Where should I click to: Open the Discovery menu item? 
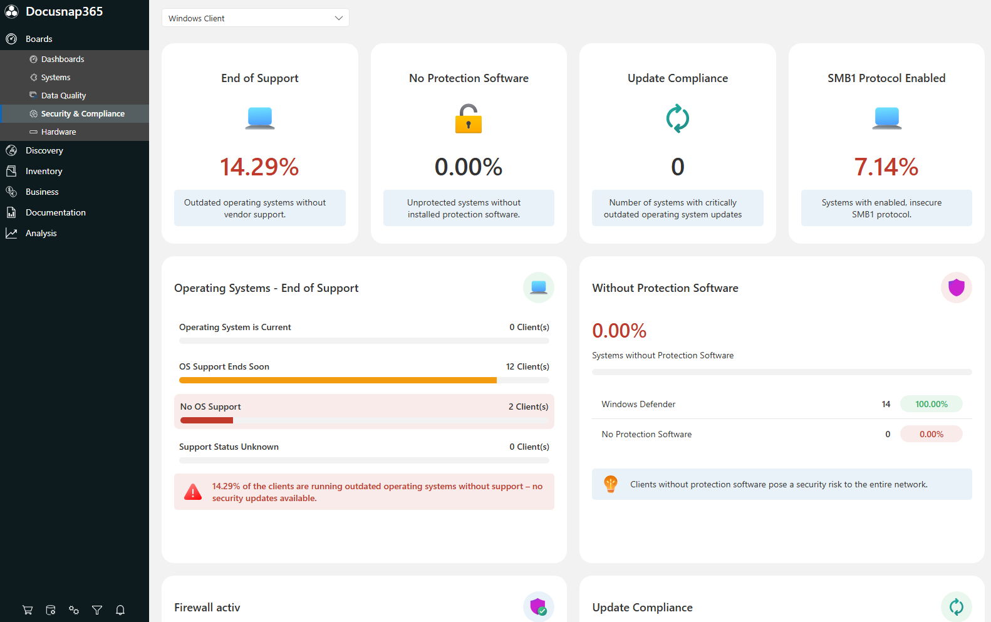click(44, 150)
